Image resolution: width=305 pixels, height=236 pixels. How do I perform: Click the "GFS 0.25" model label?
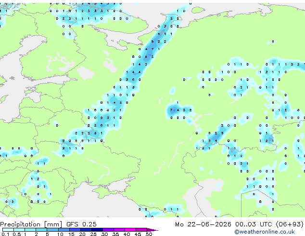point(81,224)
